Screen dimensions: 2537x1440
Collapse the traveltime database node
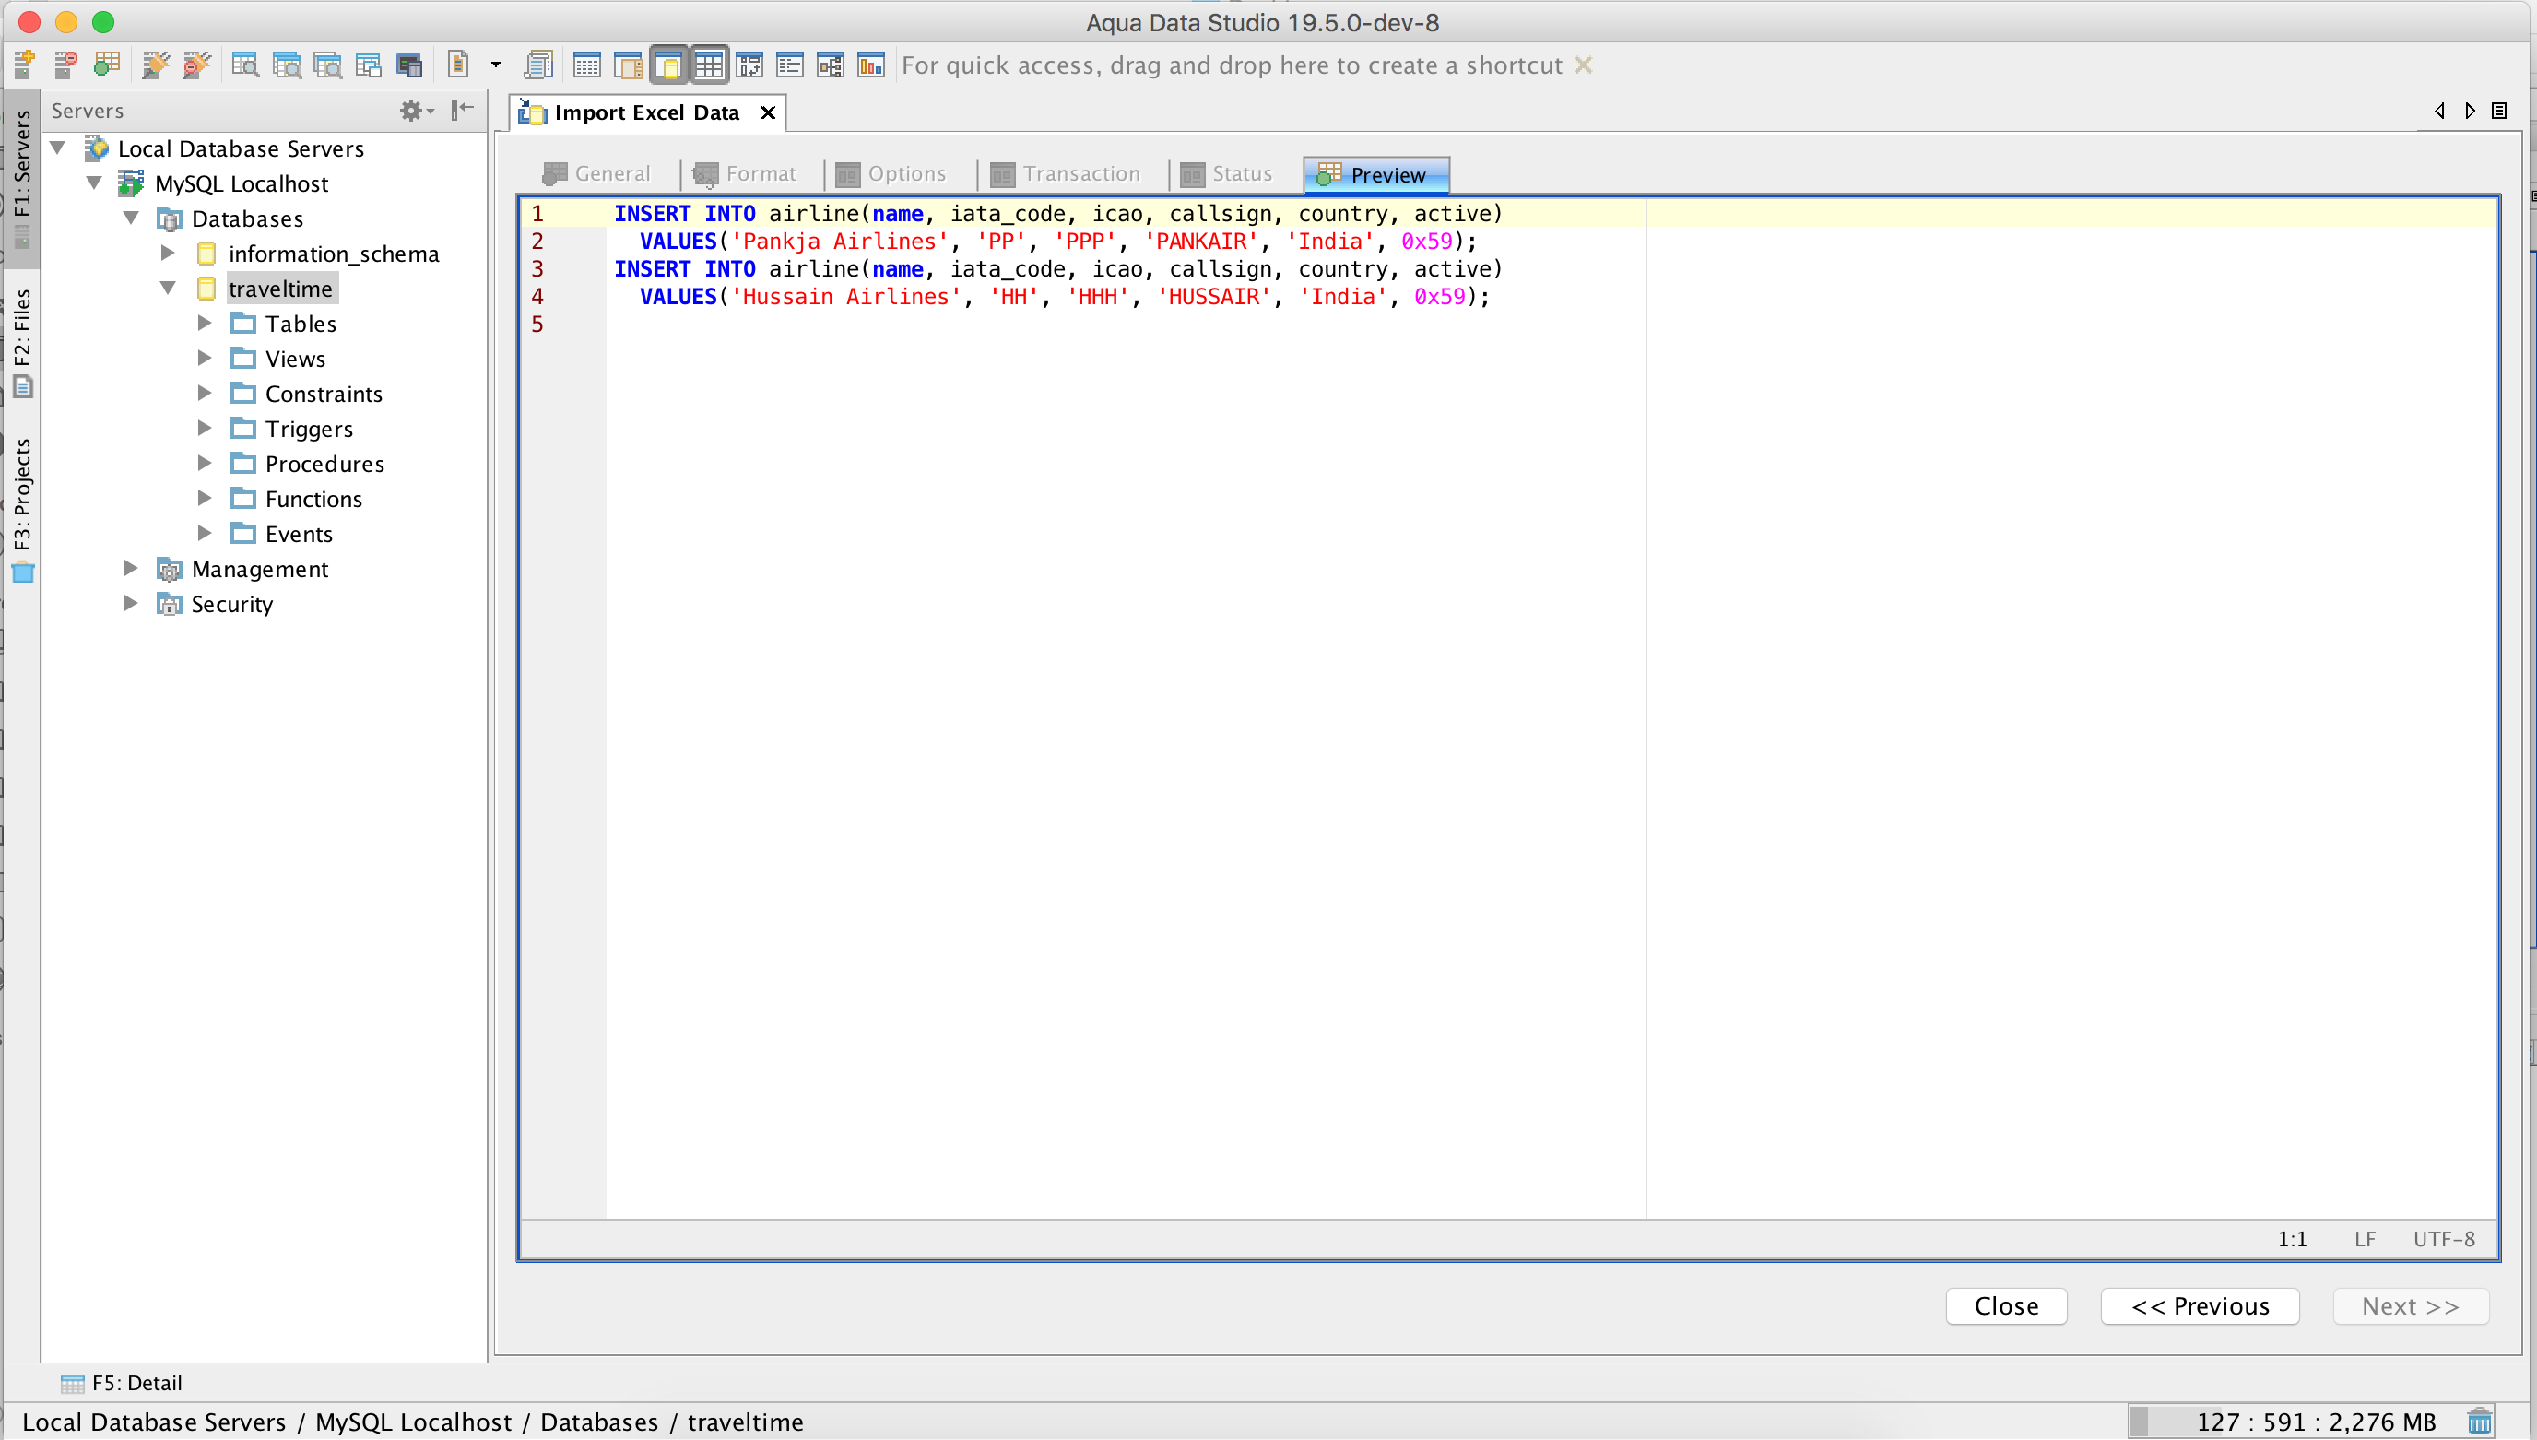click(168, 288)
